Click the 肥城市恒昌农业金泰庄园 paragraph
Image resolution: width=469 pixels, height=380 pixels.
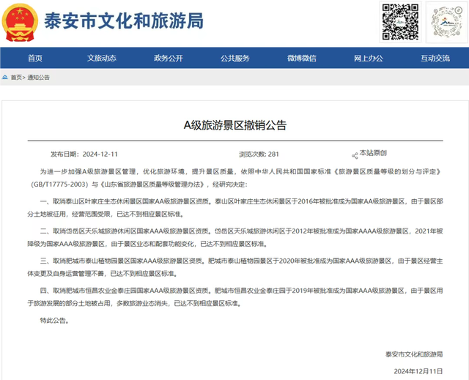pos(235,297)
